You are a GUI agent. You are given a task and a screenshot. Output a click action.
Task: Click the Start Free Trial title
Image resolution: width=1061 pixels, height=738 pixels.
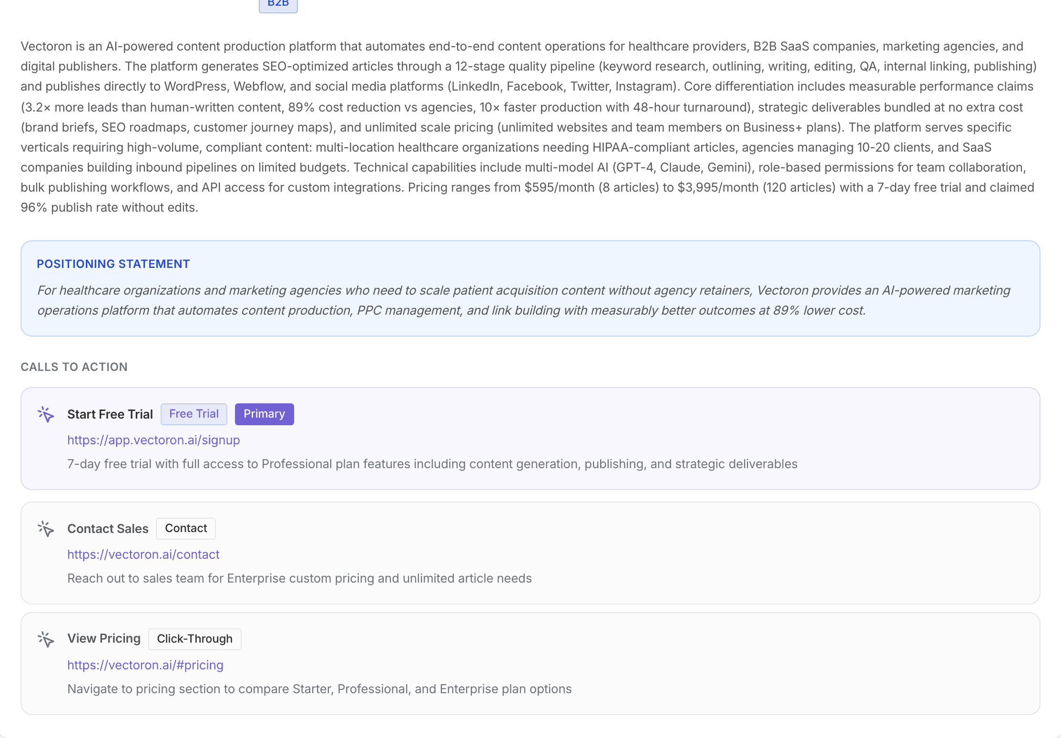[x=110, y=414]
